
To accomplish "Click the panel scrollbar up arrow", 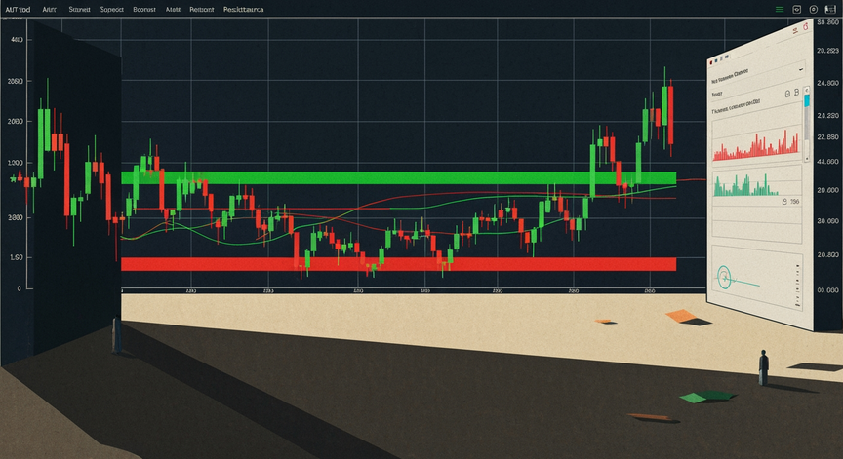I will click(x=807, y=90).
